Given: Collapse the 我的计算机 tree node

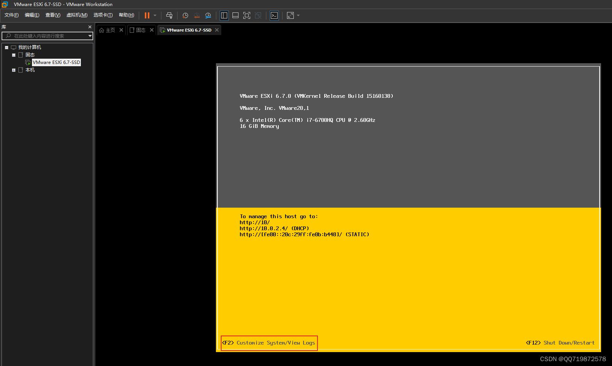Looking at the screenshot, I should (6, 47).
